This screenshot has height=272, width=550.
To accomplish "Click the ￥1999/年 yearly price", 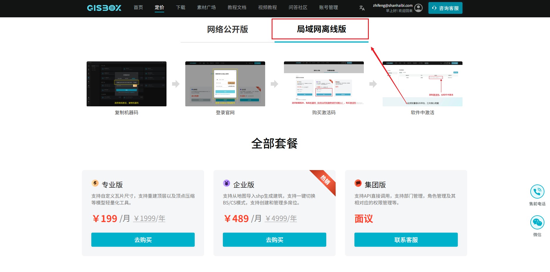I will (149, 219).
